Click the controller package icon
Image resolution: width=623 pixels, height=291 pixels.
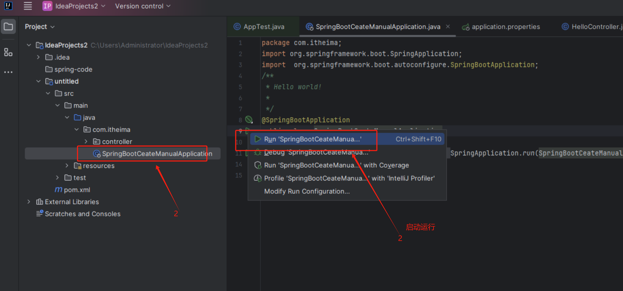97,142
